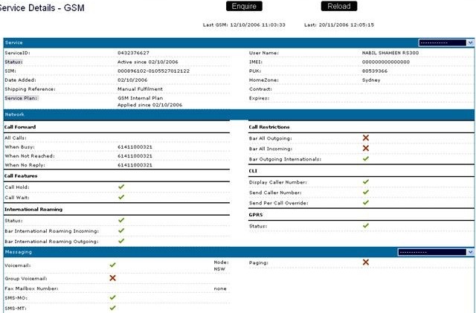Click the Paging cross icon
The image size is (476, 313).
pyautogui.click(x=365, y=262)
